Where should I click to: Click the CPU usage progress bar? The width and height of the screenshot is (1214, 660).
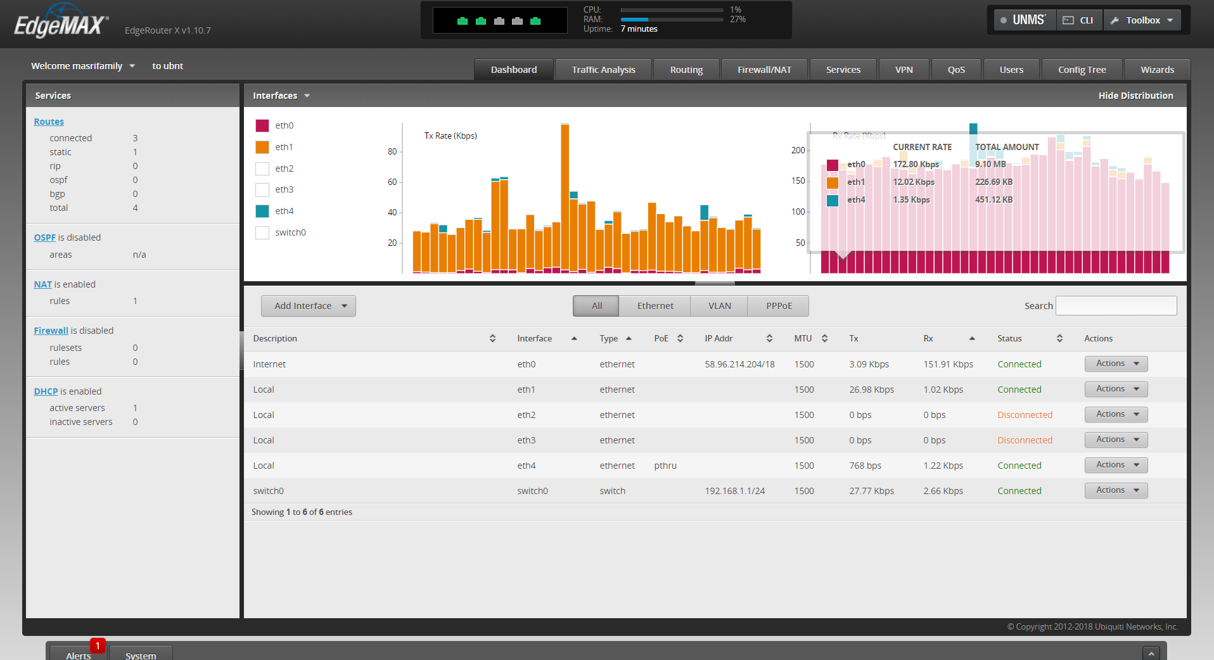coord(672,10)
